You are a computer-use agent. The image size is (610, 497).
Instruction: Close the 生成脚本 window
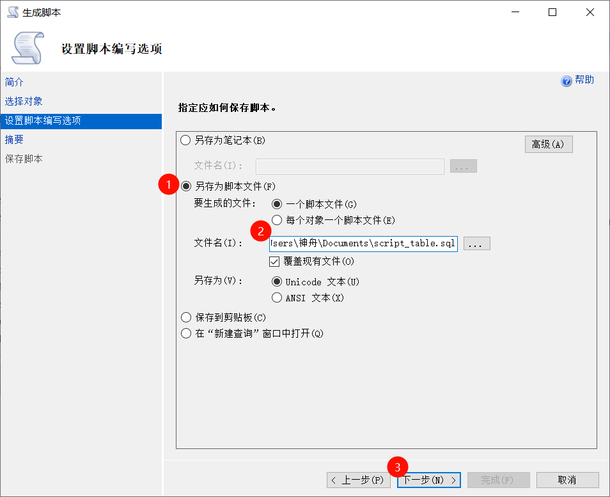pos(590,12)
